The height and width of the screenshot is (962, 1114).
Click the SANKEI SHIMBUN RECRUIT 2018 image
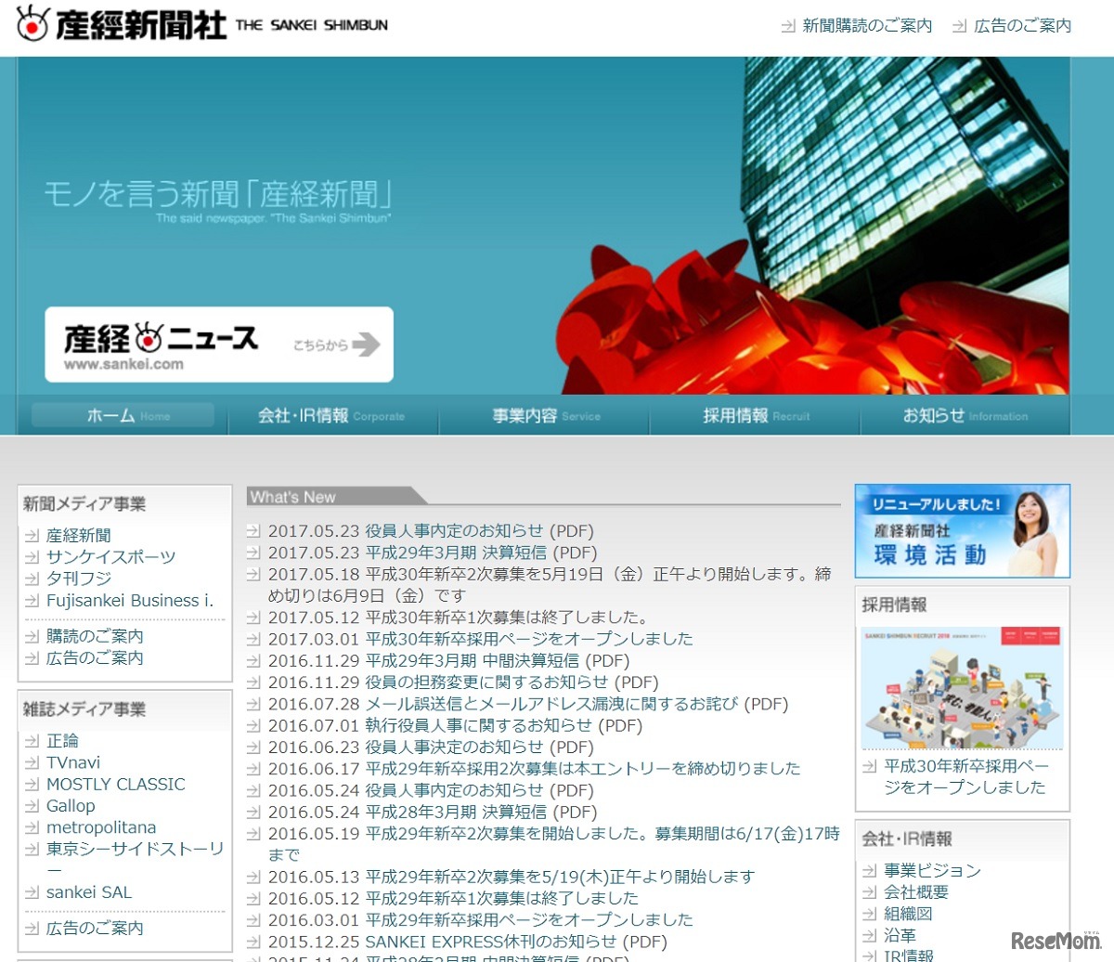click(962, 685)
